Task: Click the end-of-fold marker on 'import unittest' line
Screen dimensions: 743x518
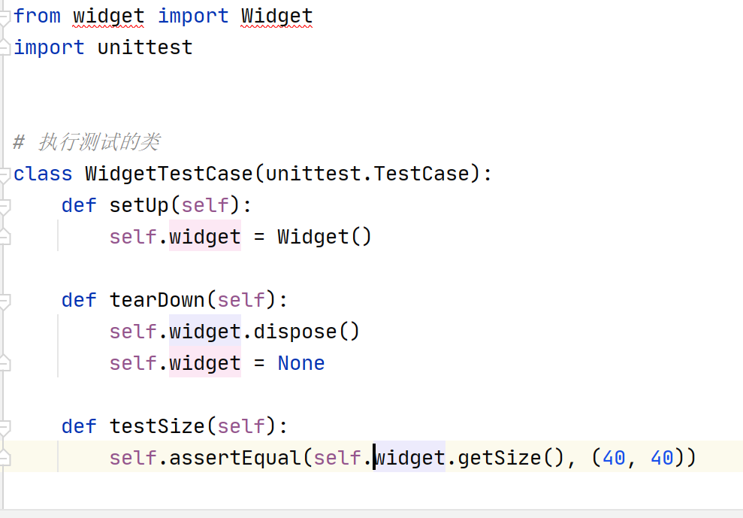Action: point(4,47)
